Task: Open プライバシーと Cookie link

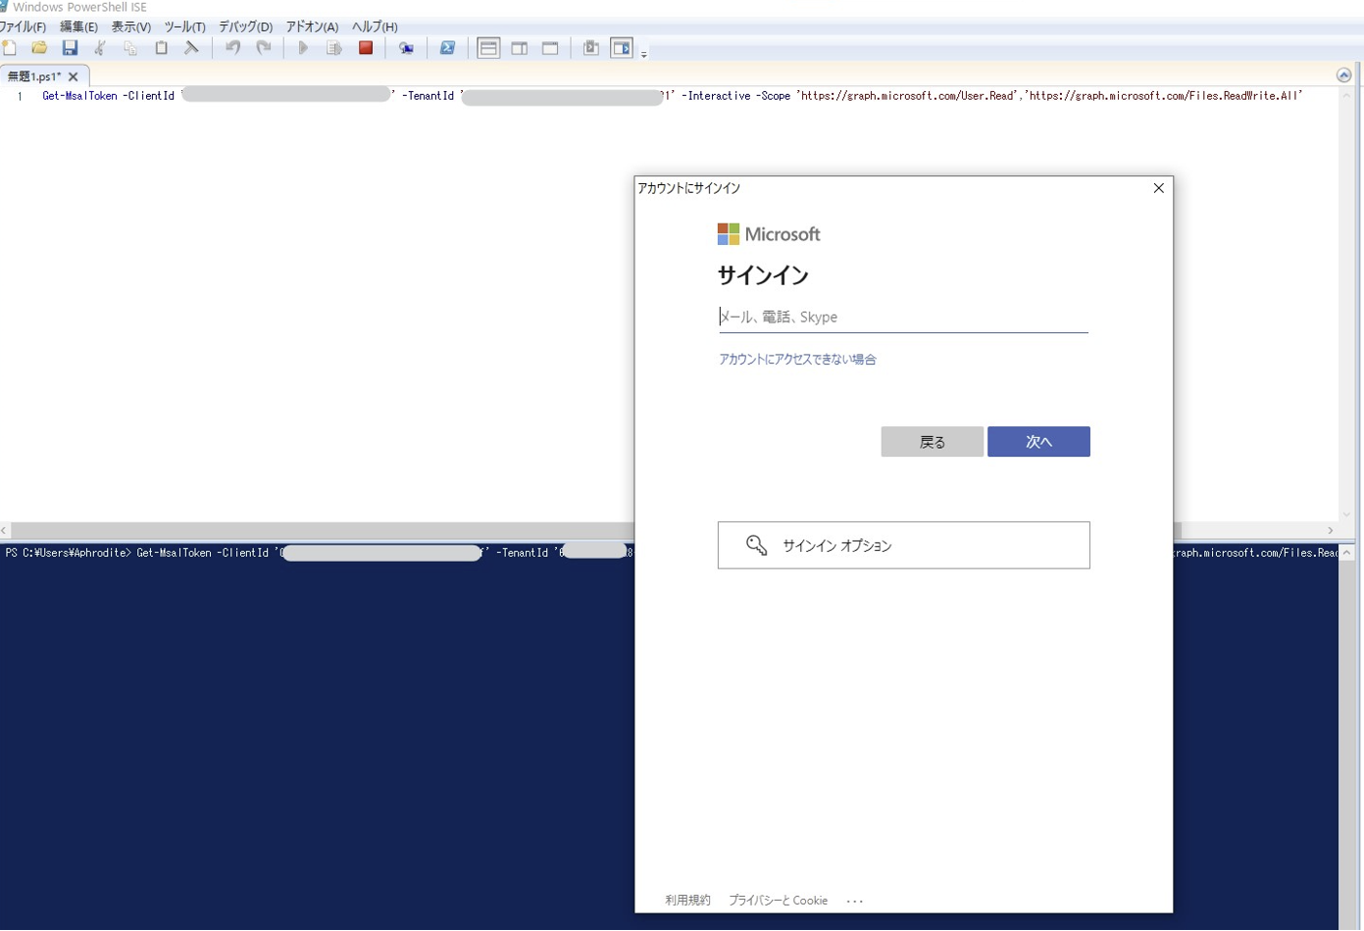Action: click(778, 901)
